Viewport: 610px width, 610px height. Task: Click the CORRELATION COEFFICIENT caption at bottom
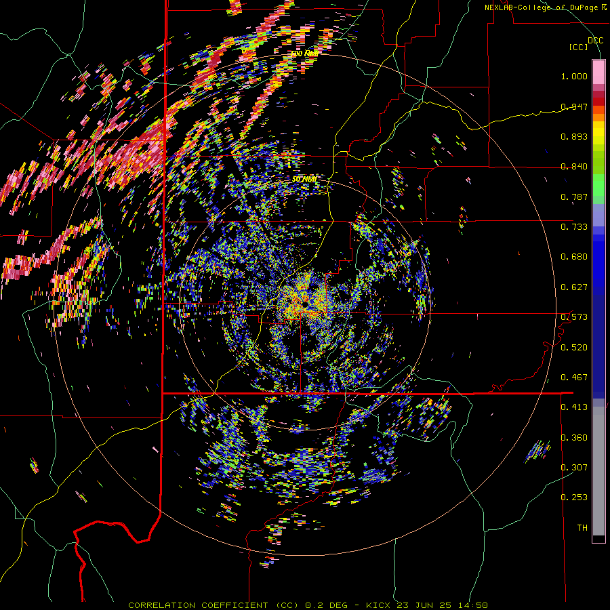pyautogui.click(x=308, y=605)
